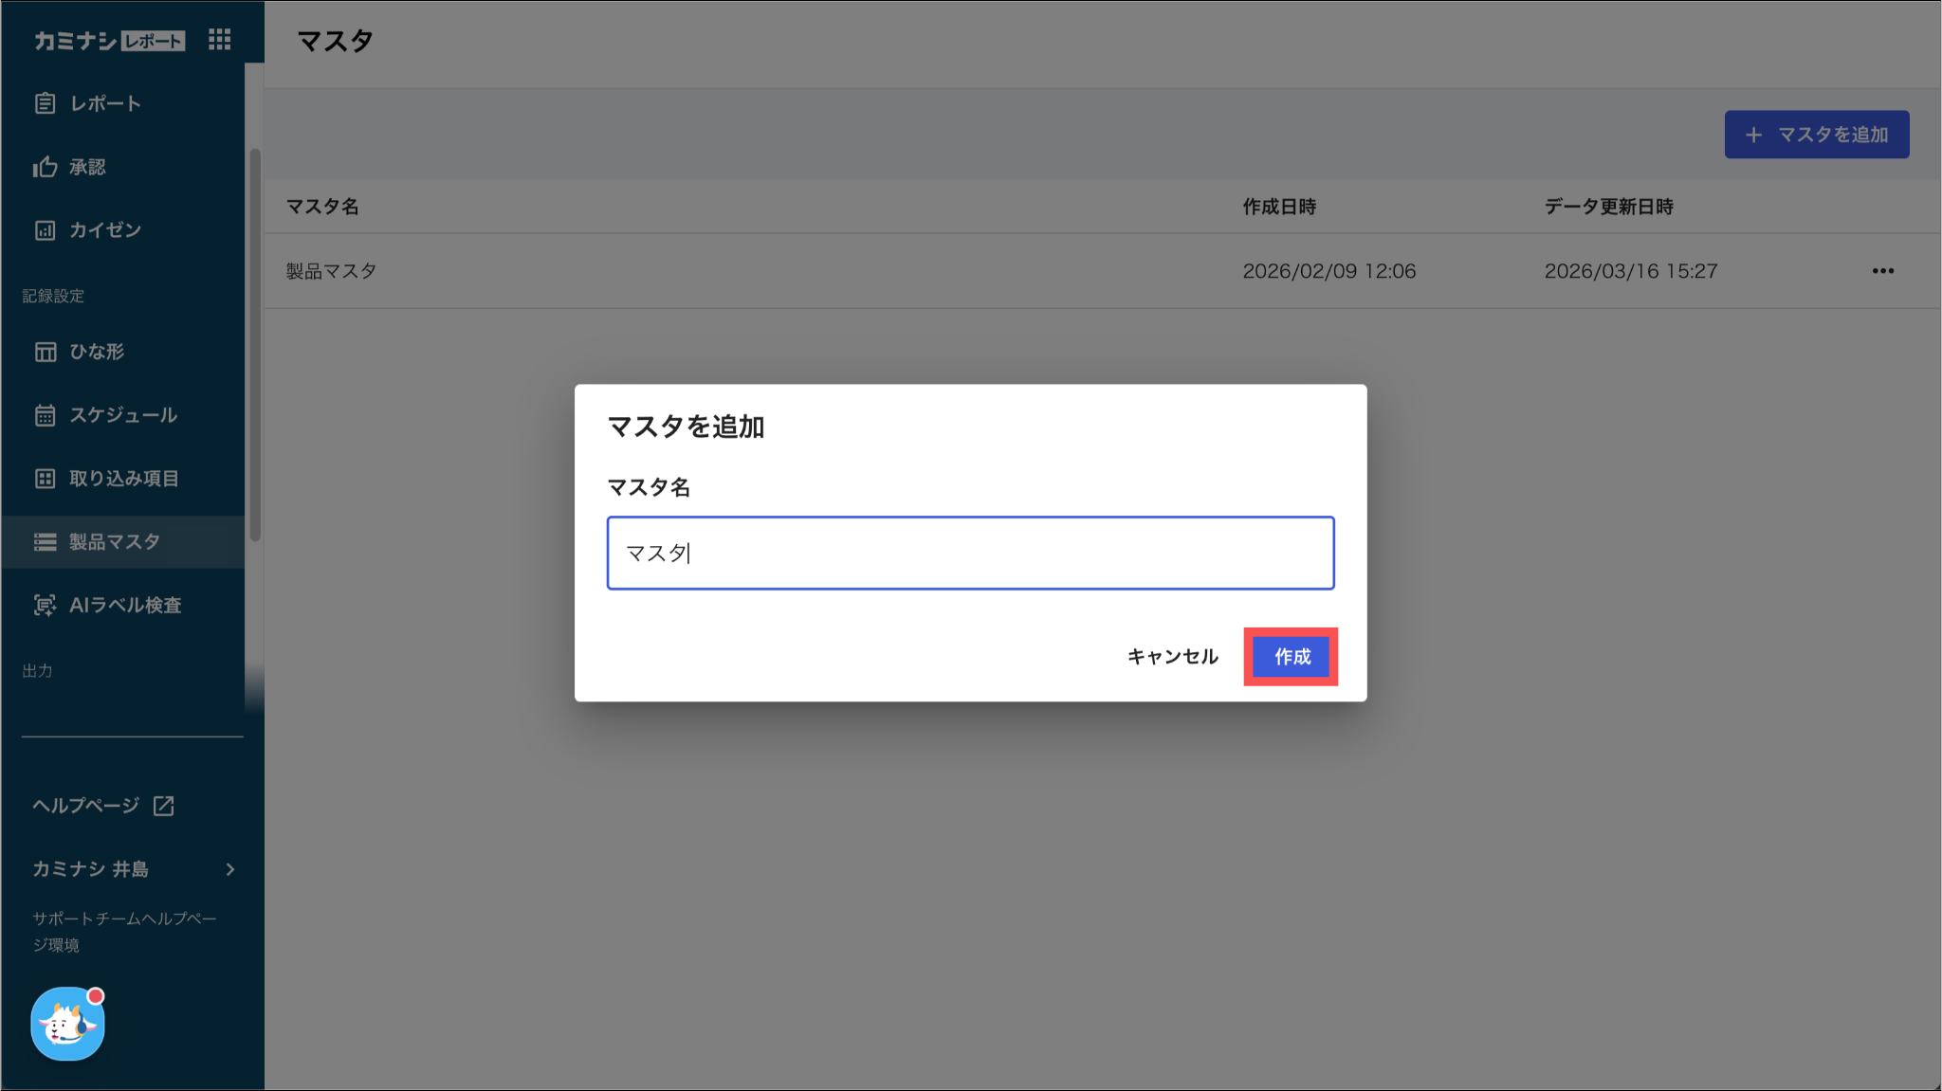The image size is (1942, 1091).
Task: Open the cow mascot chat support icon
Action: [x=67, y=1024]
